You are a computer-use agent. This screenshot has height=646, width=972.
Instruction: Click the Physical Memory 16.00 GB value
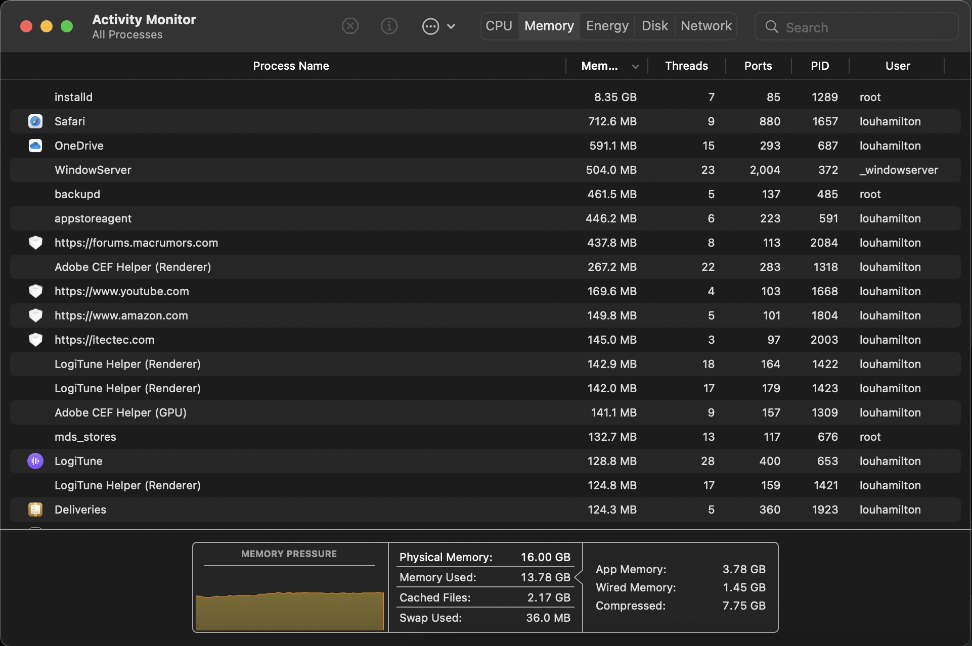coord(546,557)
